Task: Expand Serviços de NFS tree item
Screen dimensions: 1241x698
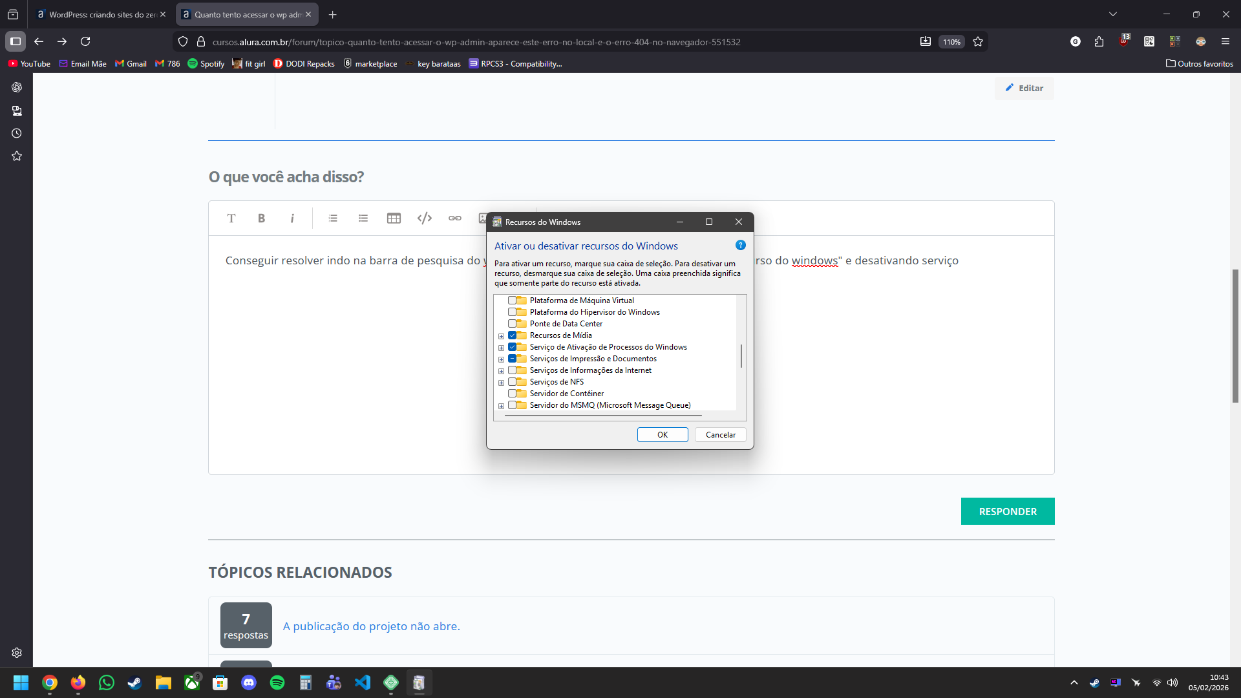Action: coord(502,382)
